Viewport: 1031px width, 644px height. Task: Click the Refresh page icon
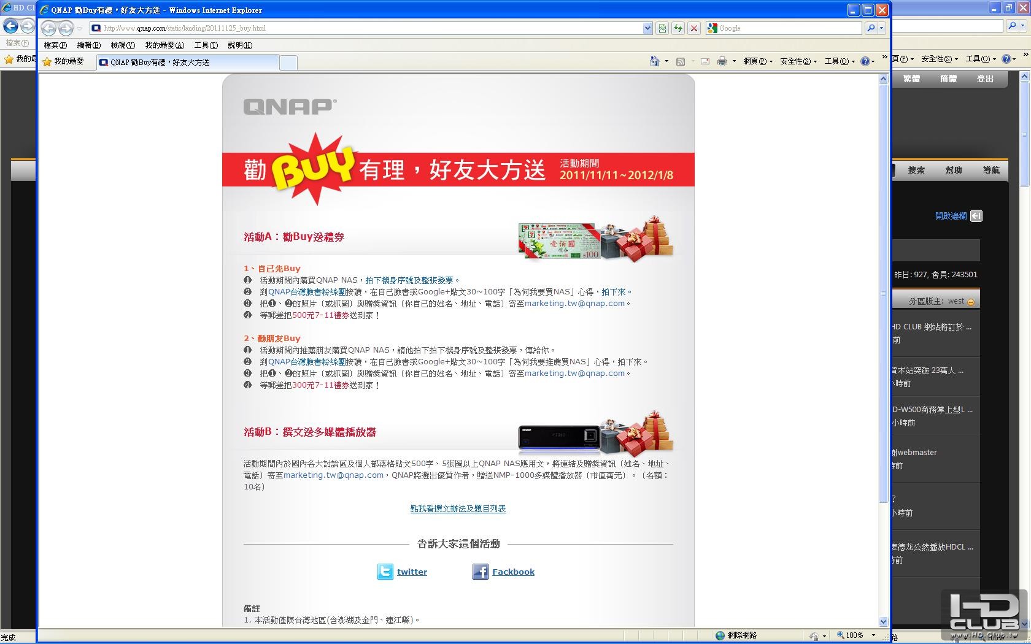click(678, 28)
